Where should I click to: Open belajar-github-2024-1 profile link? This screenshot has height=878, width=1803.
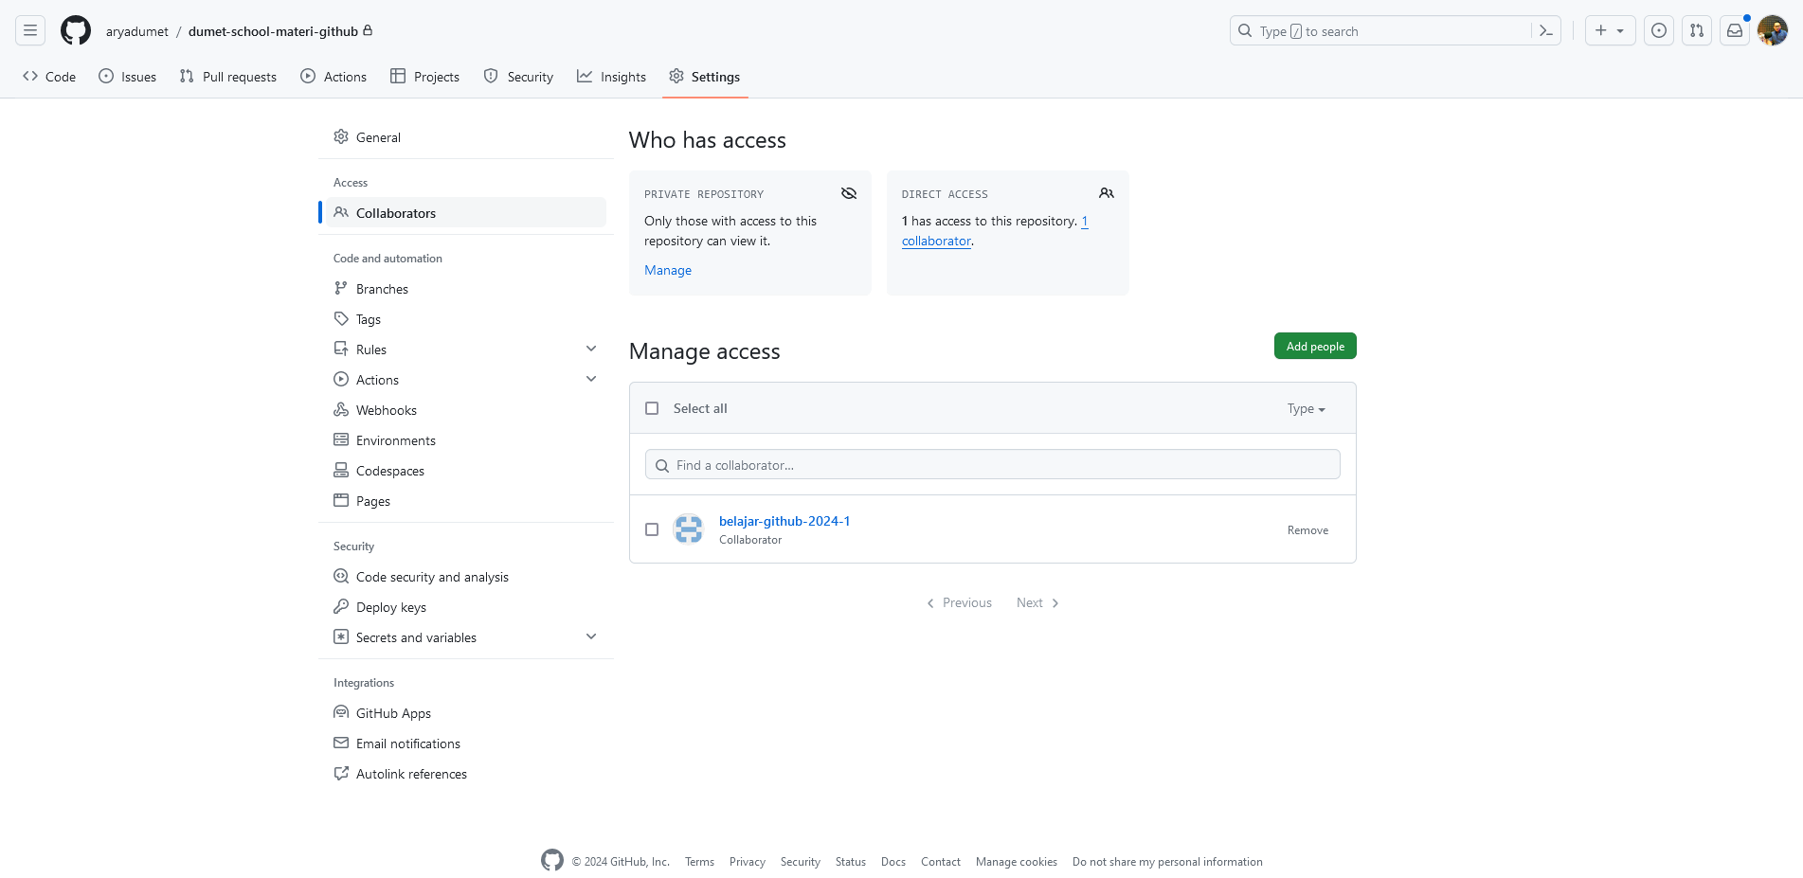(x=784, y=521)
